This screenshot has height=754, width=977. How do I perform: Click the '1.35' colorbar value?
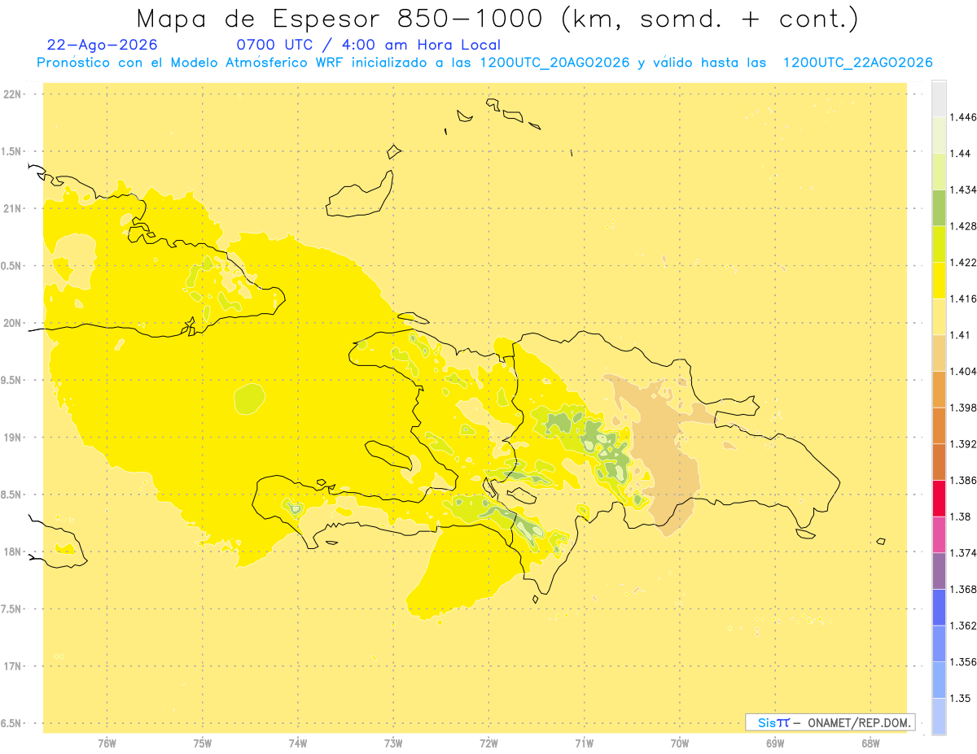click(x=961, y=699)
